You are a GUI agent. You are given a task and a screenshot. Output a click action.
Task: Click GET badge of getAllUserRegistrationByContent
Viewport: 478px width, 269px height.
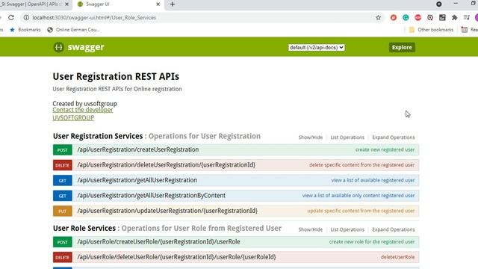(x=63, y=196)
